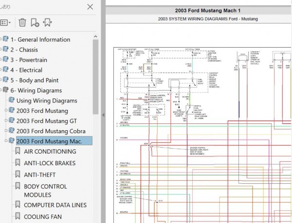Viewport: 292px width, 223px height.
Task: Expand the 2003 Ford Mustang GT node
Action: 6,120
